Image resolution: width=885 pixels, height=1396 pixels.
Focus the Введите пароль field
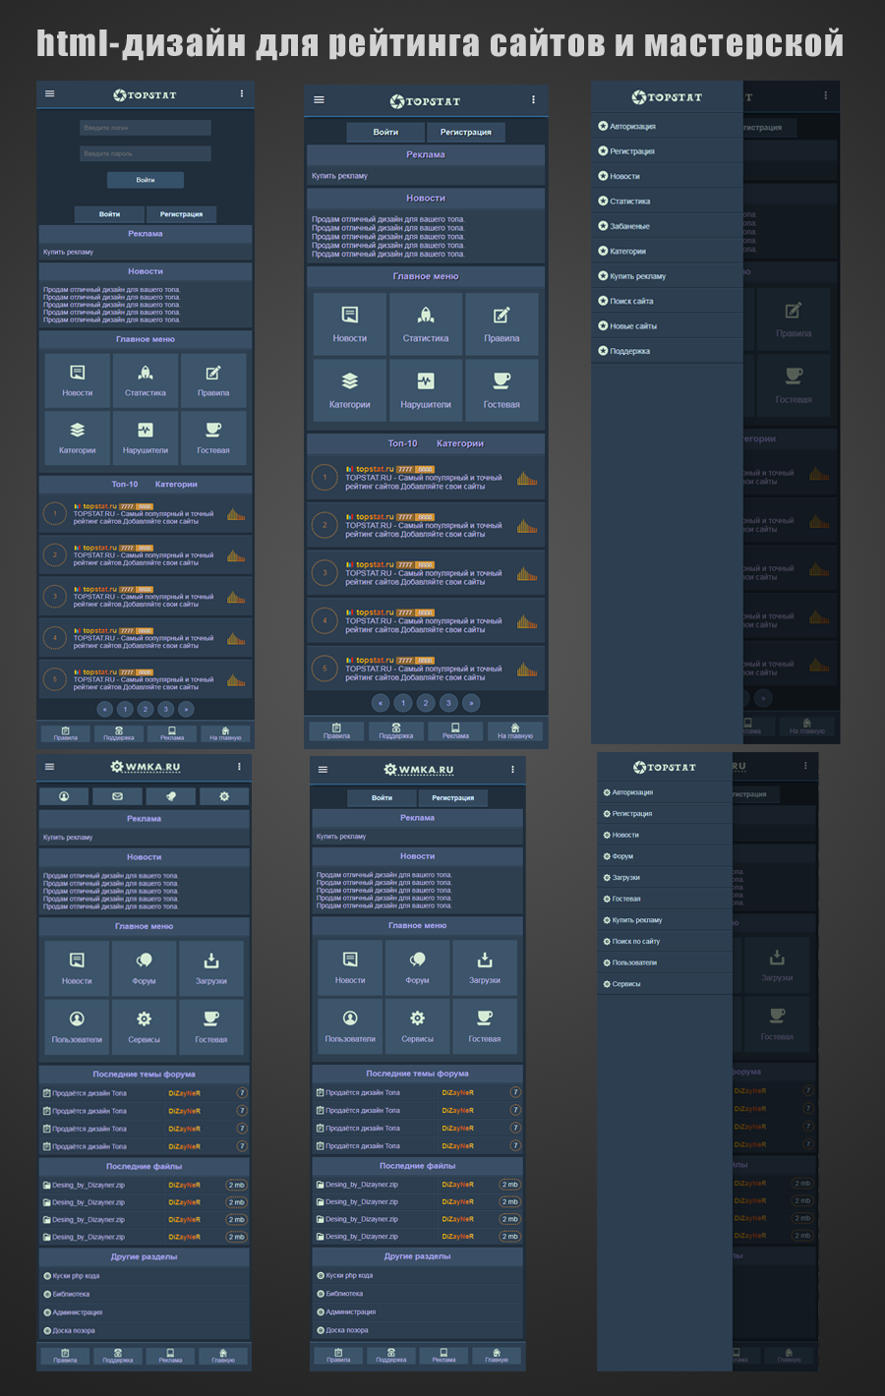pyautogui.click(x=146, y=153)
